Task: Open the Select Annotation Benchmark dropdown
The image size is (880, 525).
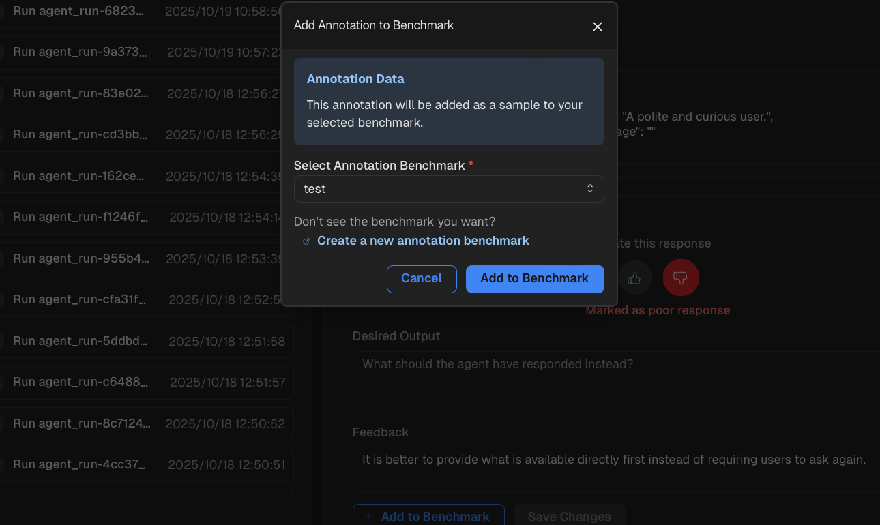Action: [449, 188]
